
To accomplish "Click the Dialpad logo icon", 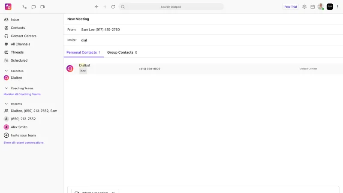I will (x=8, y=7).
